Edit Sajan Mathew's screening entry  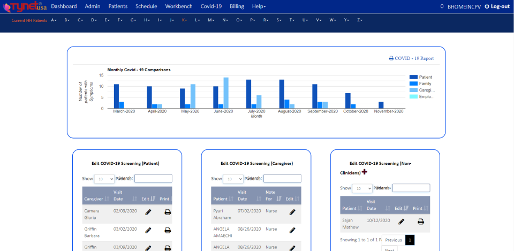click(401, 222)
